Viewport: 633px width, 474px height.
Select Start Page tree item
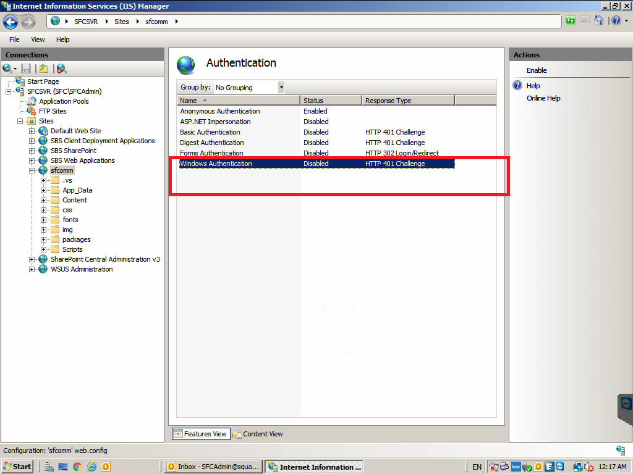coord(43,81)
